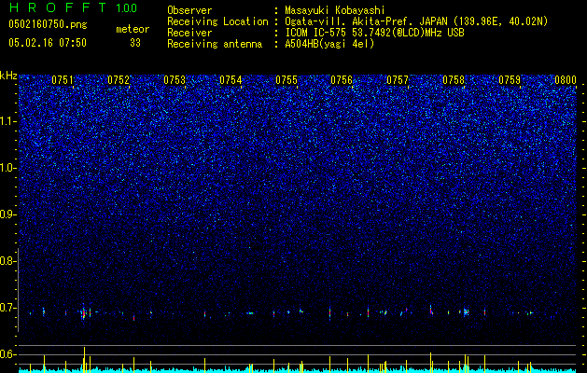Screen dimensions: 587x373
Task: Click the 0.7 kHz axis label
Action: [7, 308]
